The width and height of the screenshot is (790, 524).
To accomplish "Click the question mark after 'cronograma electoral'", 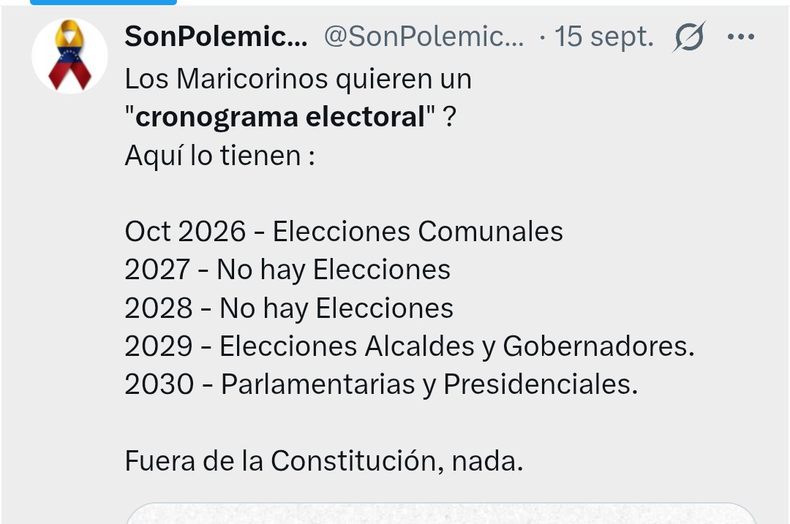I will [449, 117].
